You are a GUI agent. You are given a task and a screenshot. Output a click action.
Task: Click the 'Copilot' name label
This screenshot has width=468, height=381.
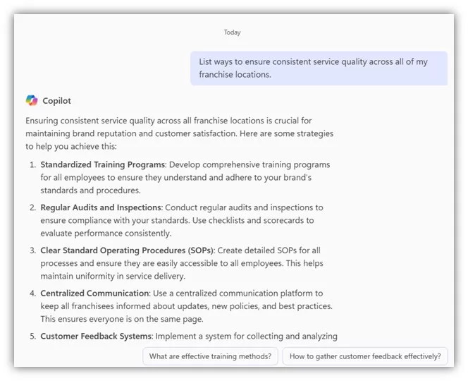click(x=56, y=101)
